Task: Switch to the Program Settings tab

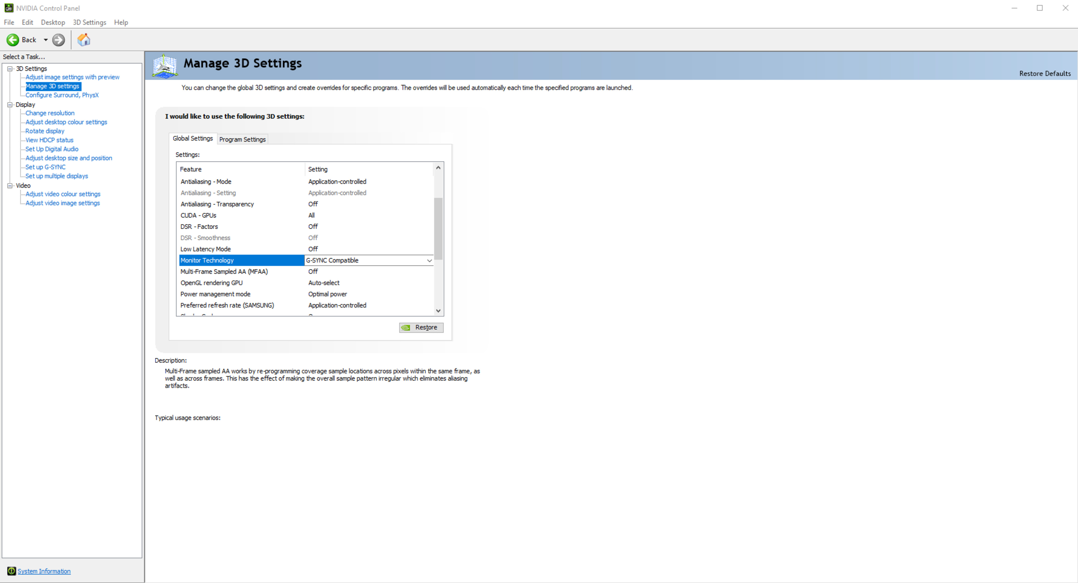Action: (x=242, y=140)
